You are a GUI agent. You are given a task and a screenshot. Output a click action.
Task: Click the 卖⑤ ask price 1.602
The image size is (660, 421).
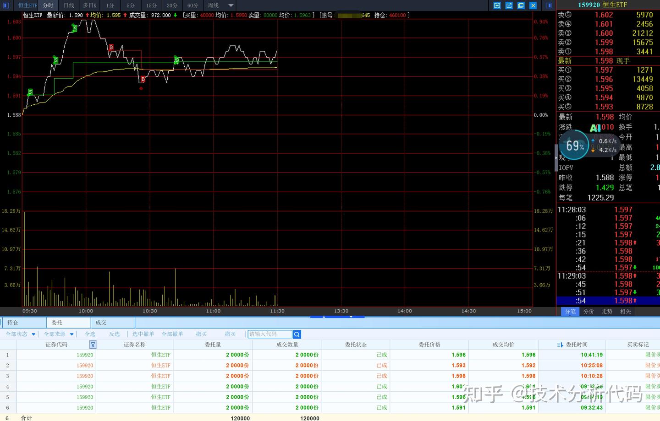(604, 15)
